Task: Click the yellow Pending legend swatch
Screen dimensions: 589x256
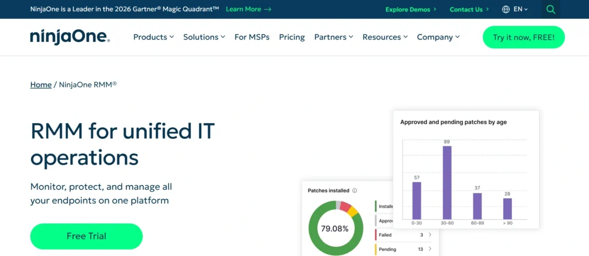Action: (376, 249)
